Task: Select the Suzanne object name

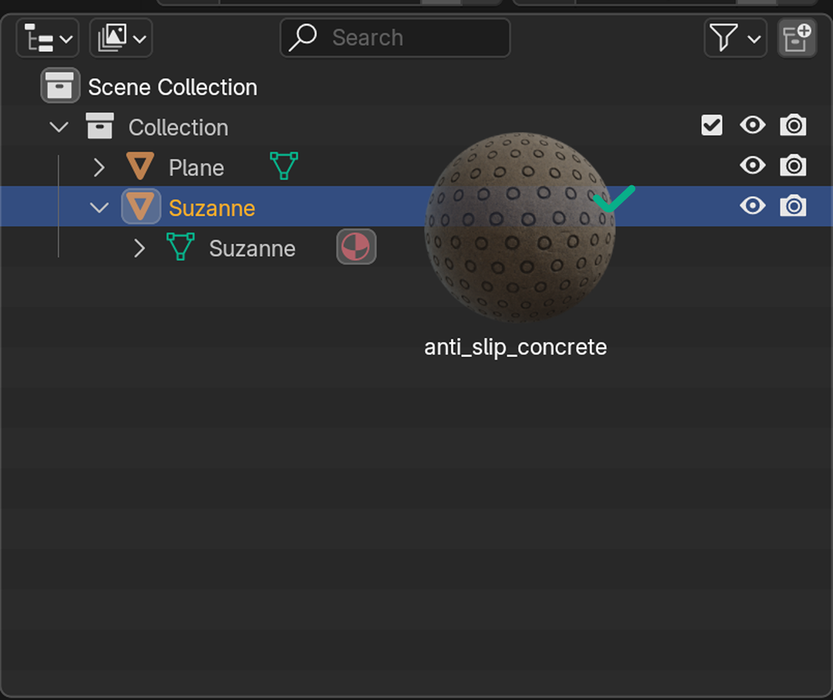Action: click(x=212, y=208)
